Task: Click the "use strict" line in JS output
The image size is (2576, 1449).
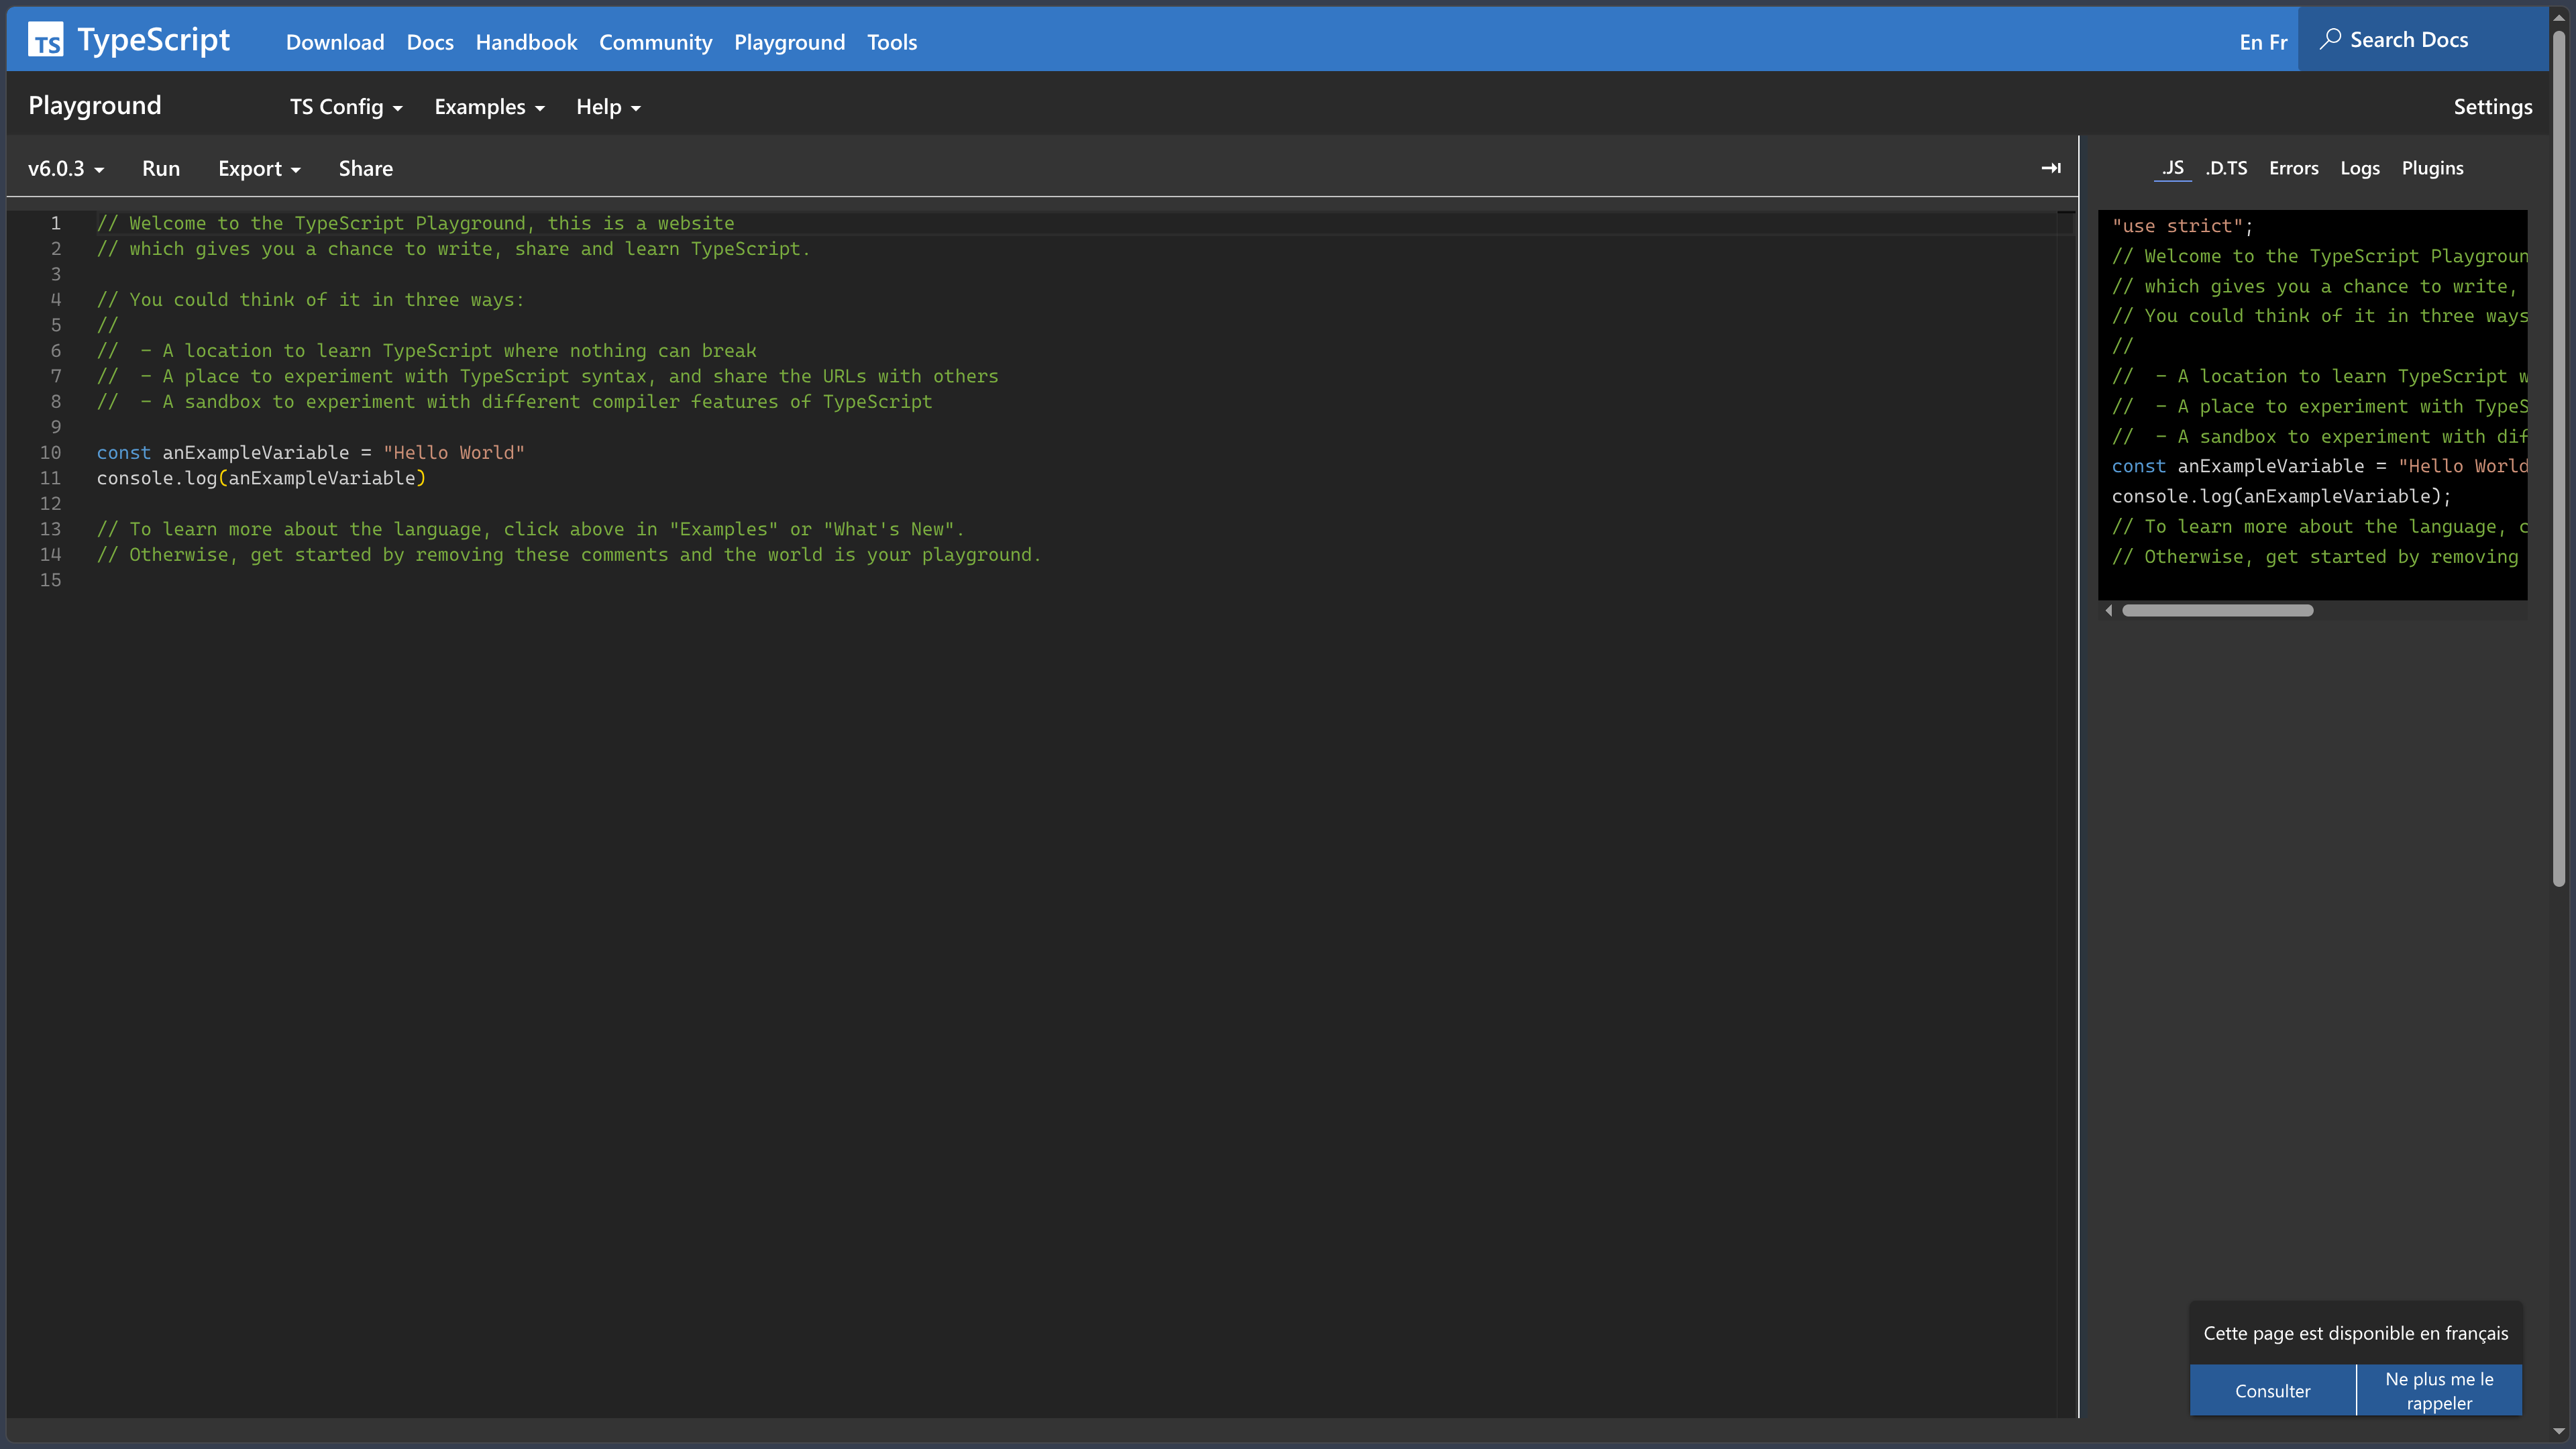Action: click(x=2182, y=226)
